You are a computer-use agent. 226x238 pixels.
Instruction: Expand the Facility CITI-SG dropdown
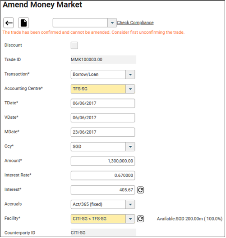coord(130,219)
